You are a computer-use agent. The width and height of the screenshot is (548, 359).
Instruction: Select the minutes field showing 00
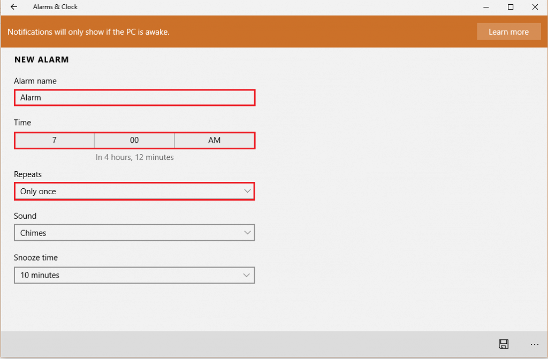[x=134, y=140]
